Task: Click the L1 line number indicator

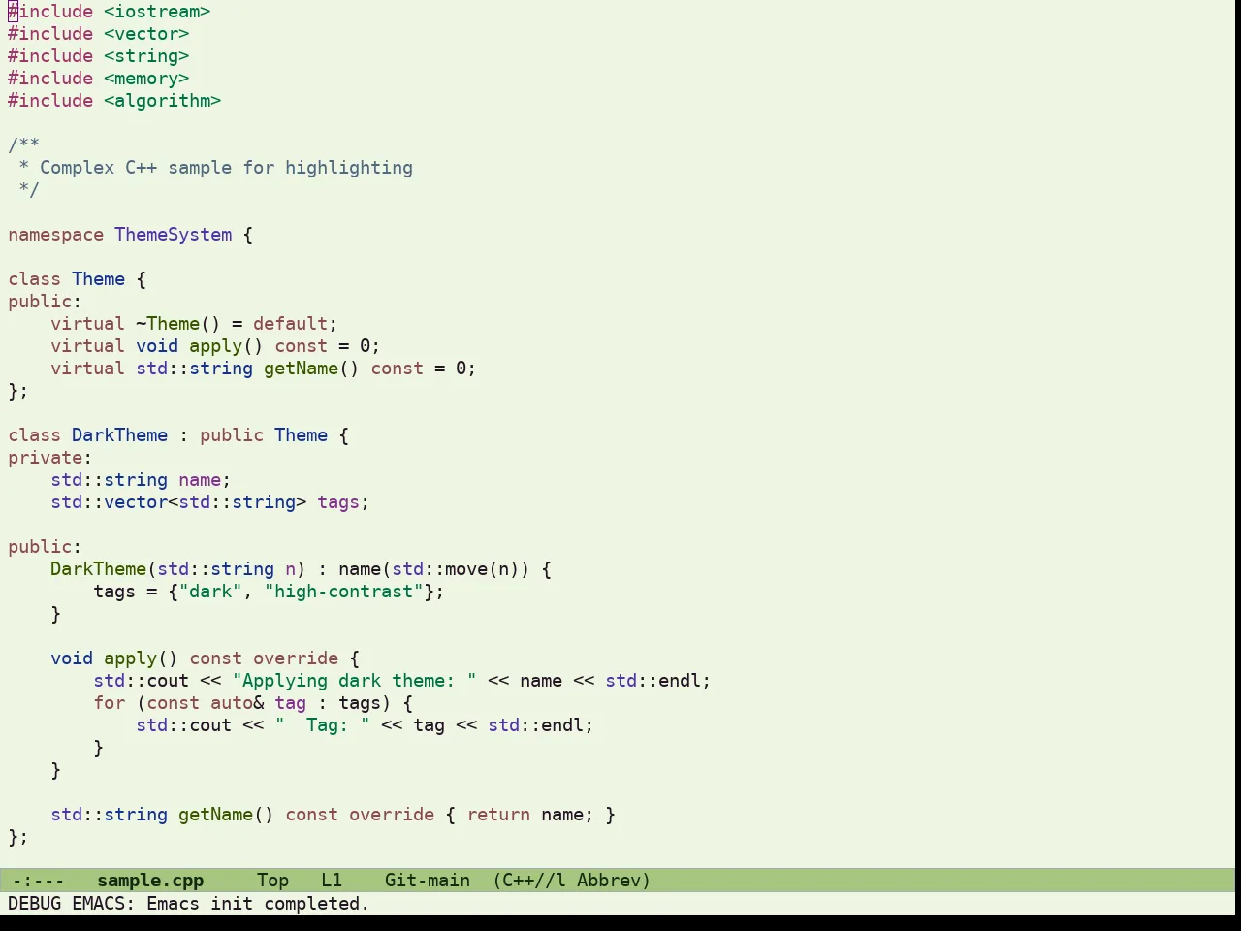Action: click(x=332, y=881)
